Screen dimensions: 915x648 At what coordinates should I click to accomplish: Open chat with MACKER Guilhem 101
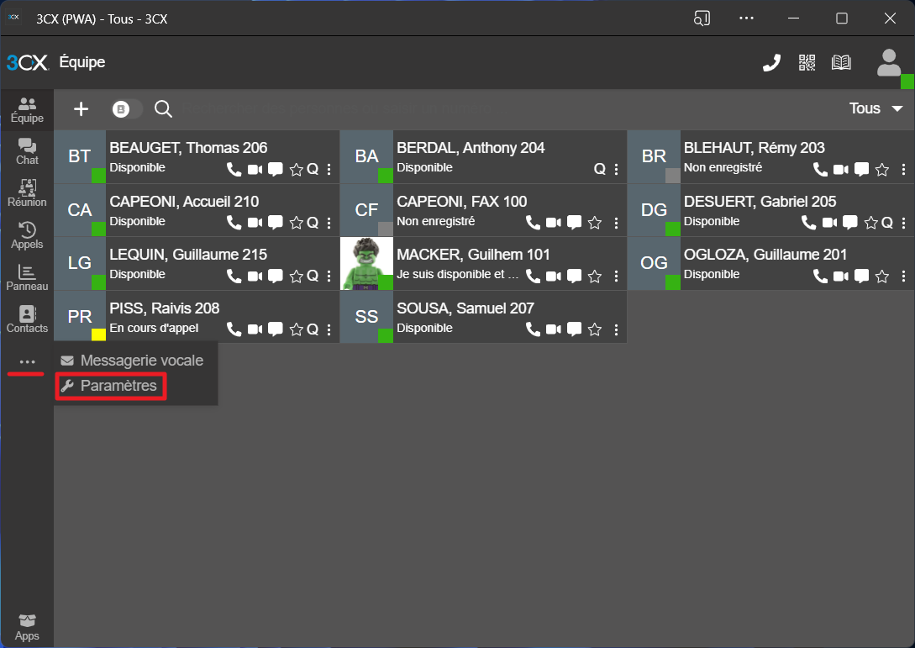(574, 277)
